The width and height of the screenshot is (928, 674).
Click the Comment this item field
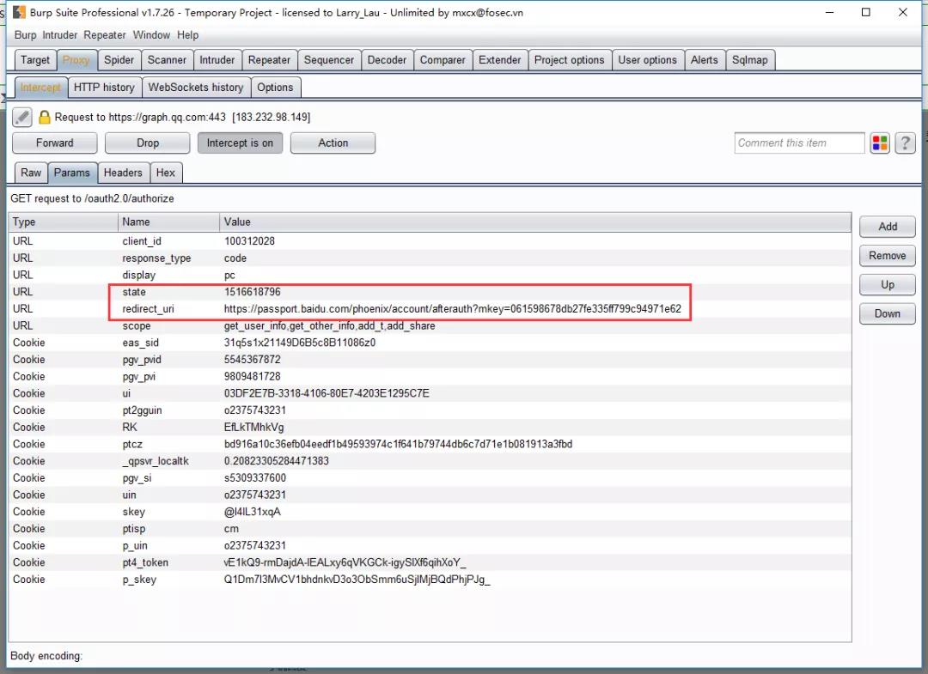click(800, 143)
